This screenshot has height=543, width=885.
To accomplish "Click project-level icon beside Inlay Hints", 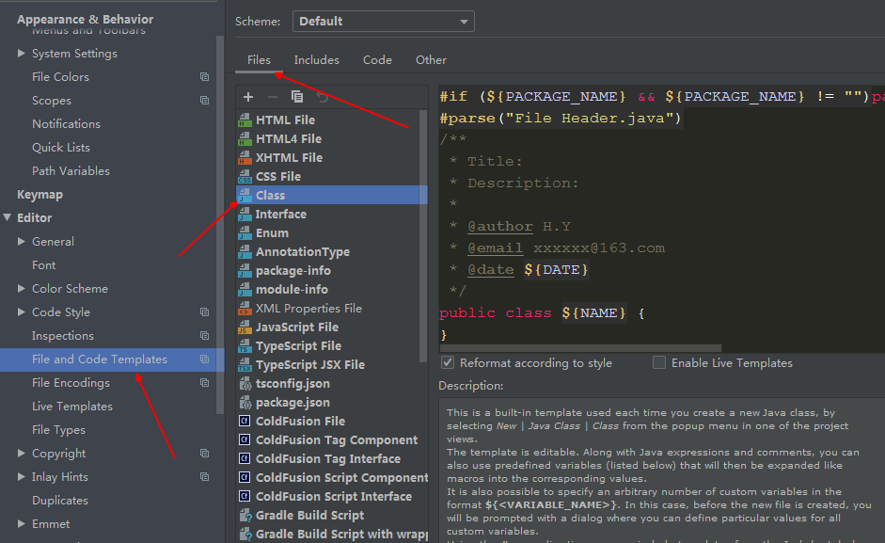I will point(204,477).
